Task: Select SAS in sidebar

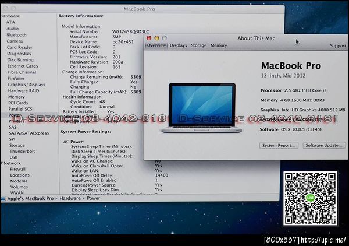Action: [13, 127]
